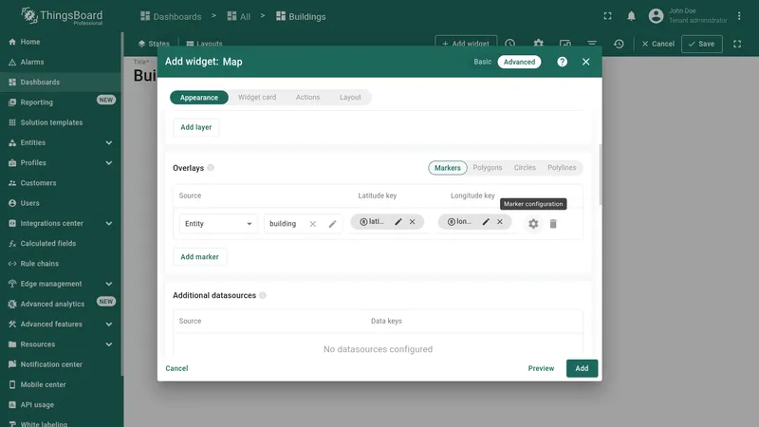
Task: Clear the building entity alias
Action: pos(313,224)
